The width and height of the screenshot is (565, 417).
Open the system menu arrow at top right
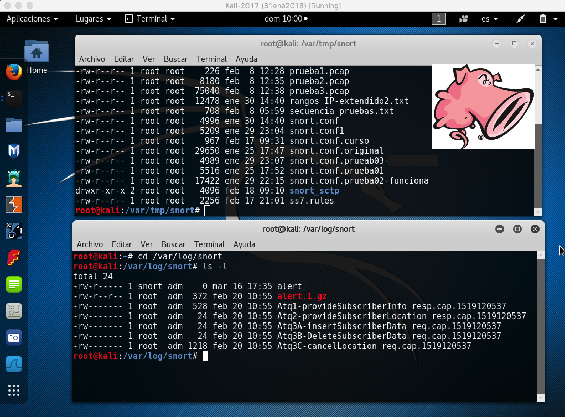[x=556, y=19]
